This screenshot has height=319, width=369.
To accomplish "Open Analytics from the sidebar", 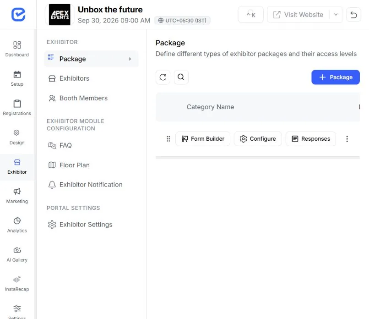I will pyautogui.click(x=17, y=225).
